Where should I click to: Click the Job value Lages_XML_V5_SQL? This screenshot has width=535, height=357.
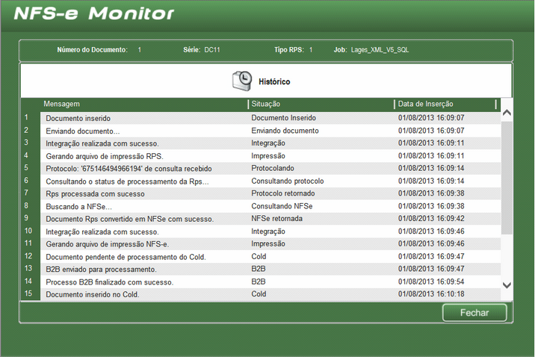tap(380, 50)
